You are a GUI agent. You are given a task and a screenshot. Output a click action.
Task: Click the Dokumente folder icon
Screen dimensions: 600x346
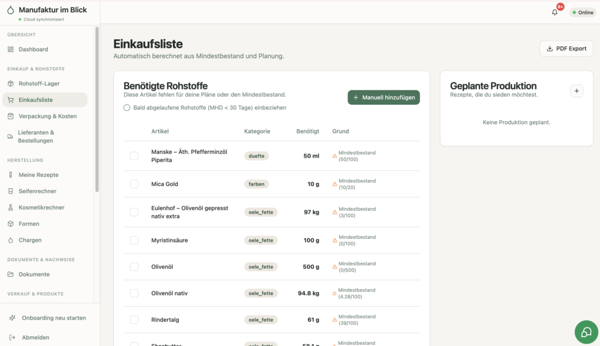[11, 274]
